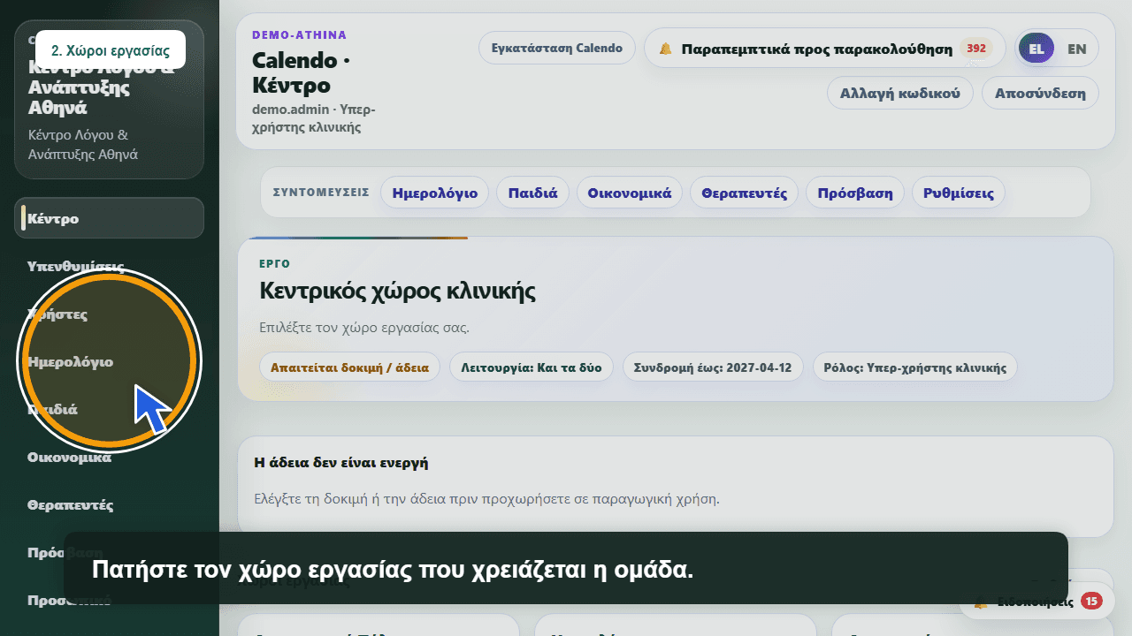This screenshot has height=636, width=1132.
Task: Switch language to EN
Action: 1077,49
